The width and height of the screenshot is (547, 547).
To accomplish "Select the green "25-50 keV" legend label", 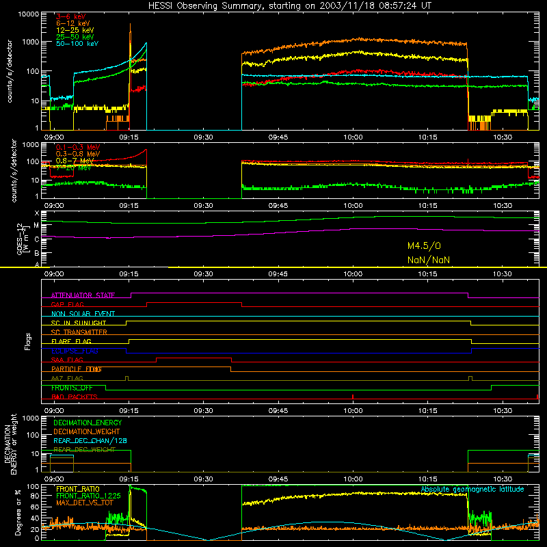I will [x=75, y=37].
